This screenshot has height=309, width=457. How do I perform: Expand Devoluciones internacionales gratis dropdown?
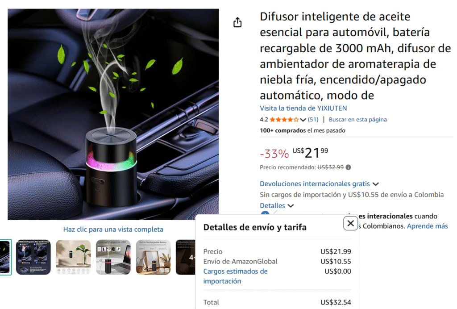pyautogui.click(x=319, y=184)
